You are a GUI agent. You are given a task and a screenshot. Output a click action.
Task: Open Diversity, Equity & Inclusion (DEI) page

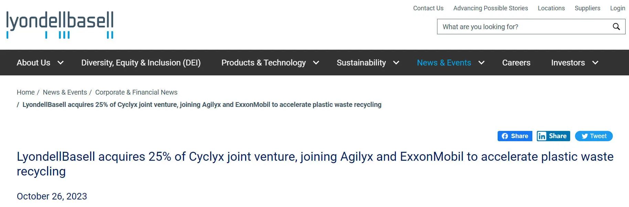tap(141, 63)
